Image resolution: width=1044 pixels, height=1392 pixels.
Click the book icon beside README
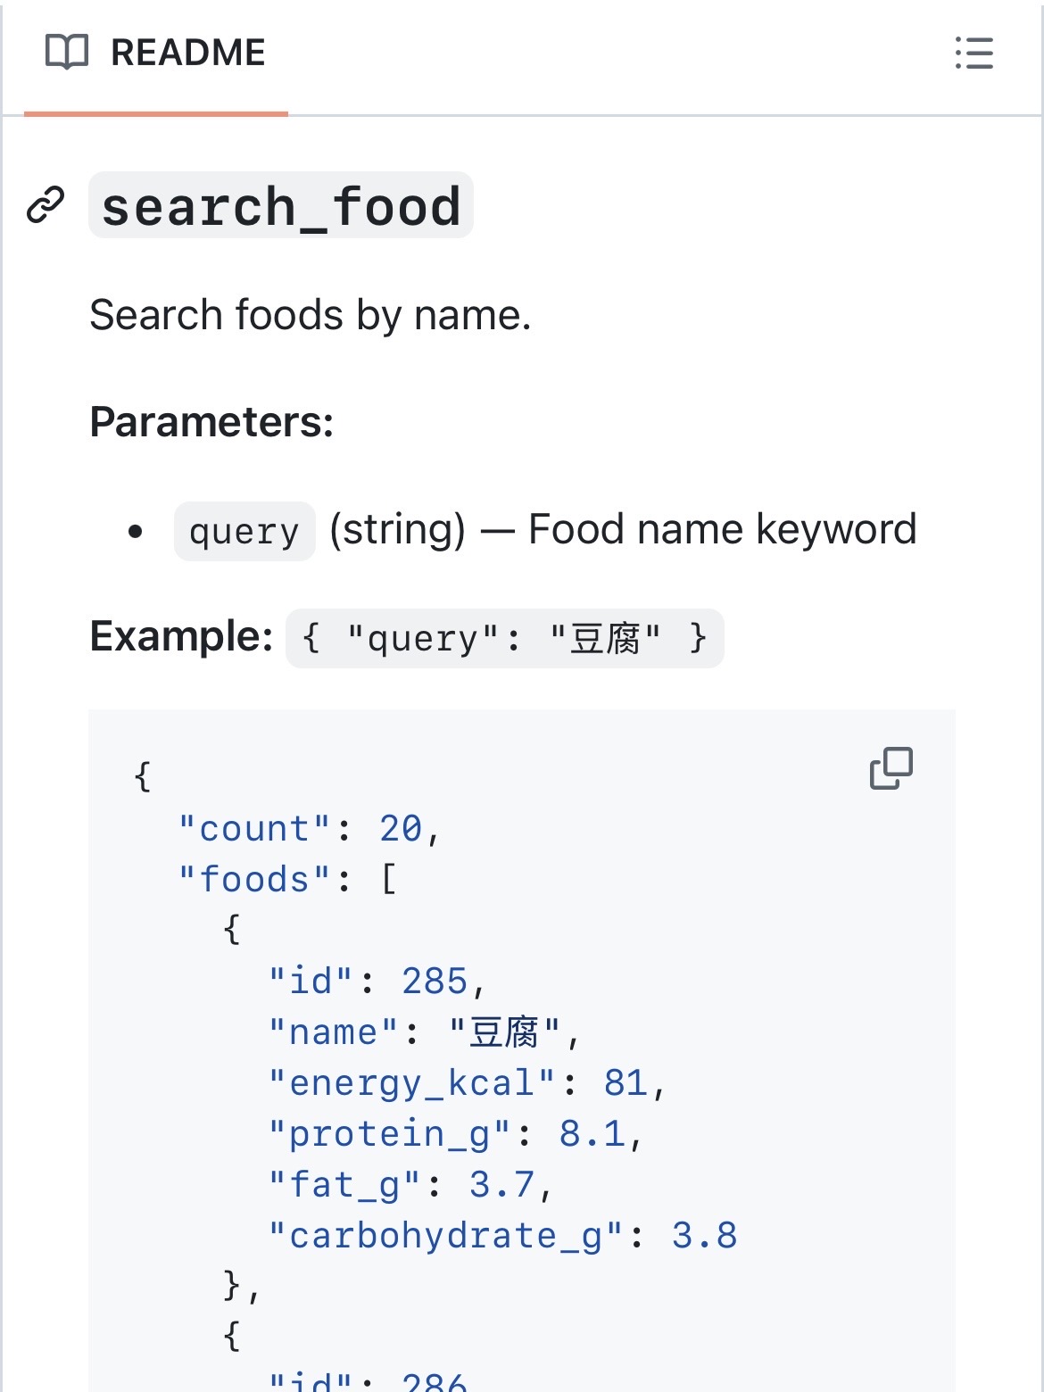(67, 53)
